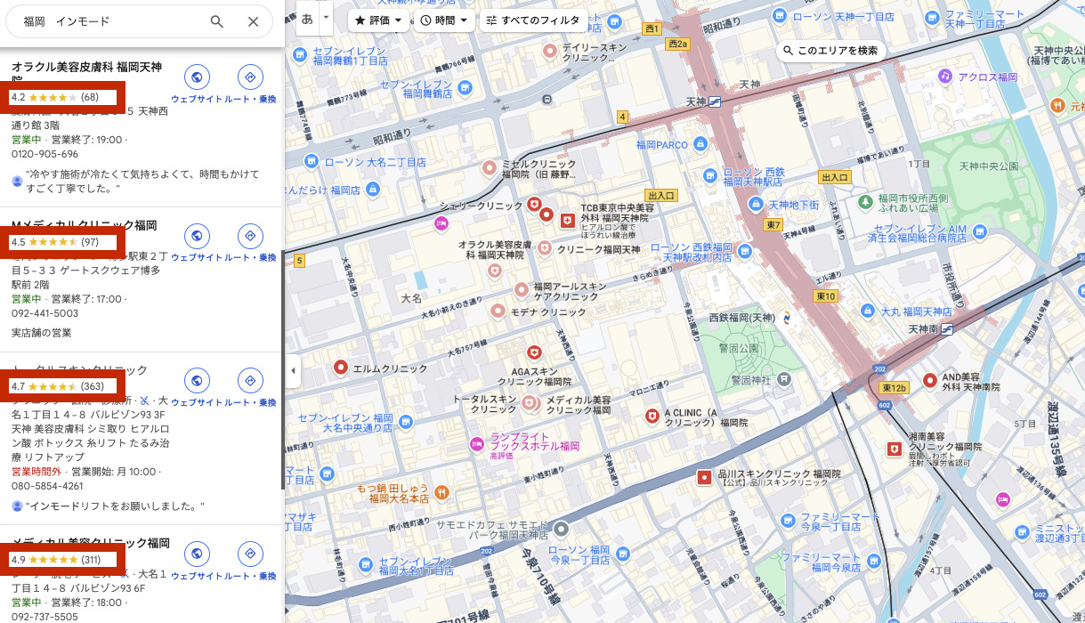Clear the search with the X icon
1085x623 pixels.
tap(254, 22)
